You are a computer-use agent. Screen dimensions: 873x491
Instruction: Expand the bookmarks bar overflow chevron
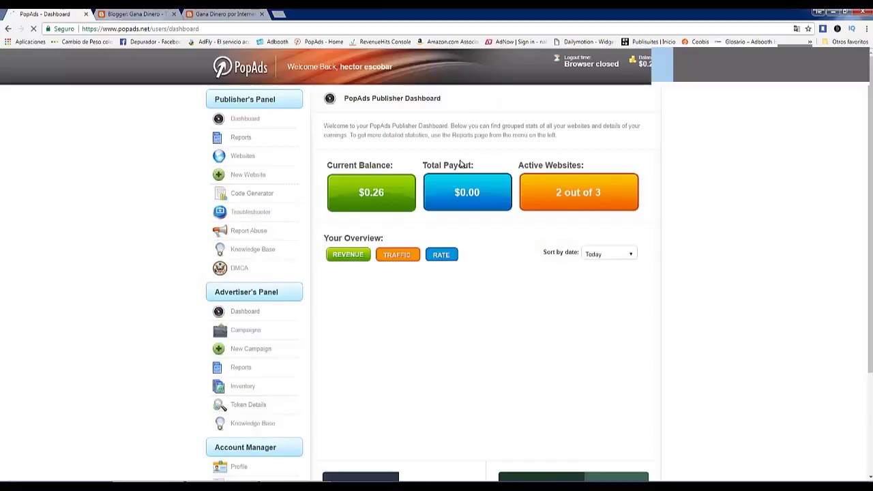coord(810,42)
